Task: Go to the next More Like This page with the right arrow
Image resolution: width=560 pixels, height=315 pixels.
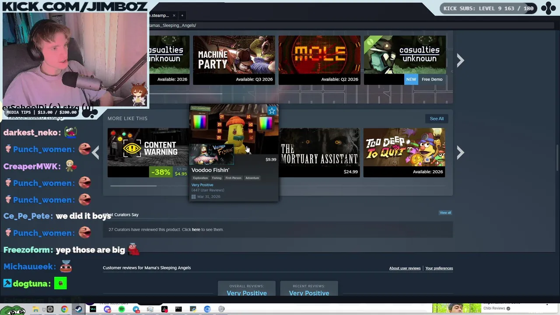Action: pyautogui.click(x=460, y=152)
